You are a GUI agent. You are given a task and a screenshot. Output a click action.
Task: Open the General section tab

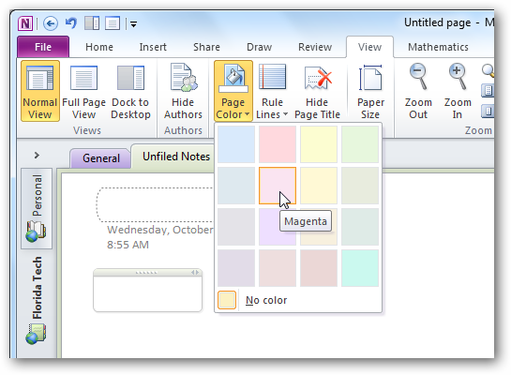[x=101, y=158]
